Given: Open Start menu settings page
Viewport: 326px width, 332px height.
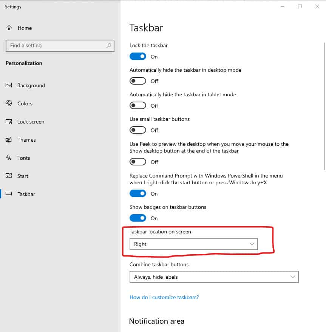Looking at the screenshot, I should (x=23, y=176).
